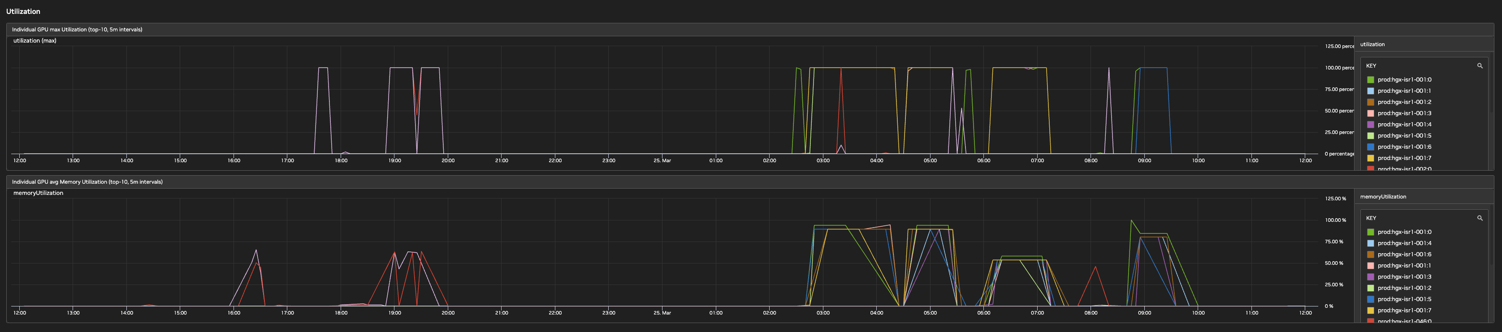The height and width of the screenshot is (332, 1502).
Task: Click the "utilization" legend panel title
Action: [x=1372, y=44]
